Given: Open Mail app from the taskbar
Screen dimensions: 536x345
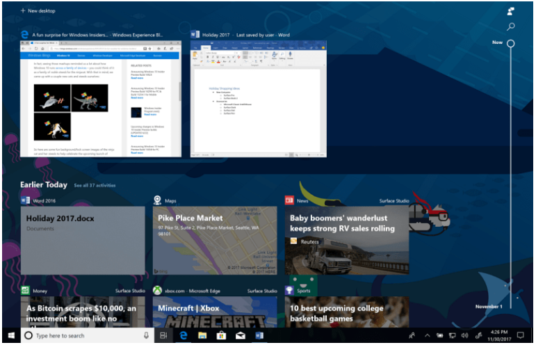Looking at the screenshot, I should point(241,335).
